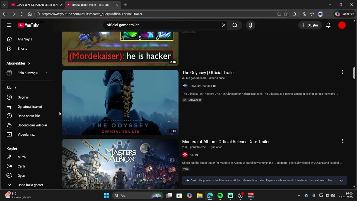Image resolution: width=357 pixels, height=201 pixels.
Task: Click the browser address bar URL
Action: [92, 14]
